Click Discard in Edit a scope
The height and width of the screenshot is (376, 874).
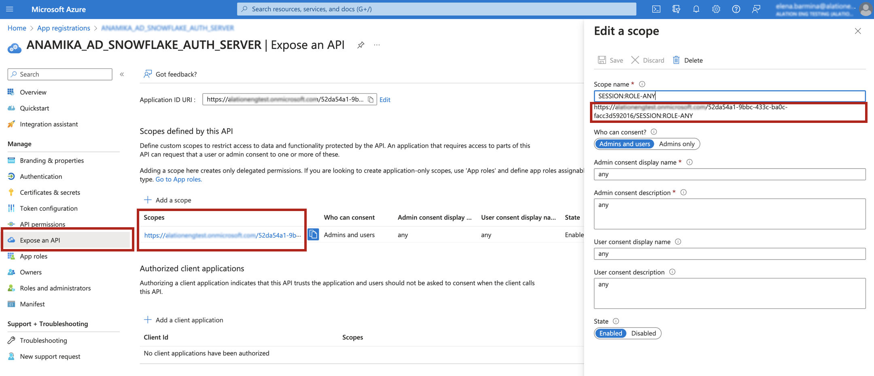pos(648,60)
